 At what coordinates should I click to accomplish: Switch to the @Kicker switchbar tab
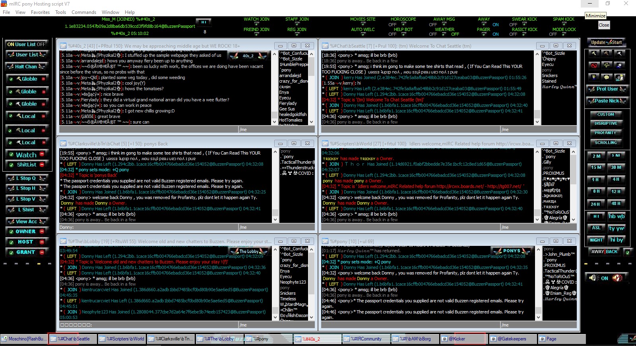coord(464,339)
